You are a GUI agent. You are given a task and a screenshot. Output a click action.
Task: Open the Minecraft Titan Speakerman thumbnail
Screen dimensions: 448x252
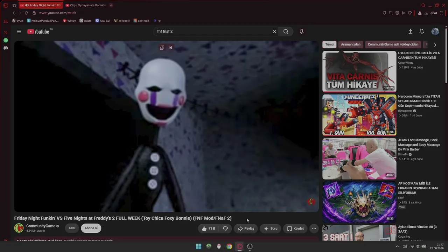pyautogui.click(x=359, y=115)
